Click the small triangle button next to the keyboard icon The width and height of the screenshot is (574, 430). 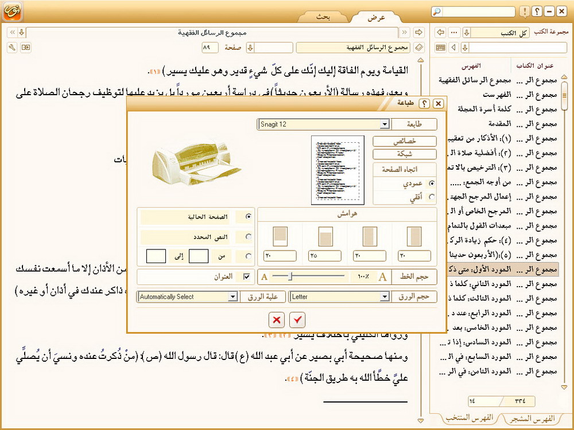coord(454,48)
